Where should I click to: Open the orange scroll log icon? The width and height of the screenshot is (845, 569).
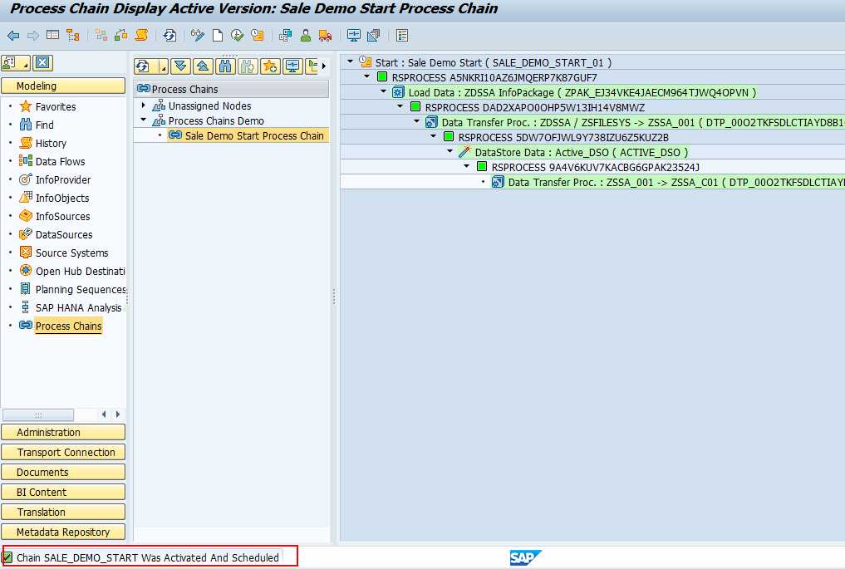(141, 36)
